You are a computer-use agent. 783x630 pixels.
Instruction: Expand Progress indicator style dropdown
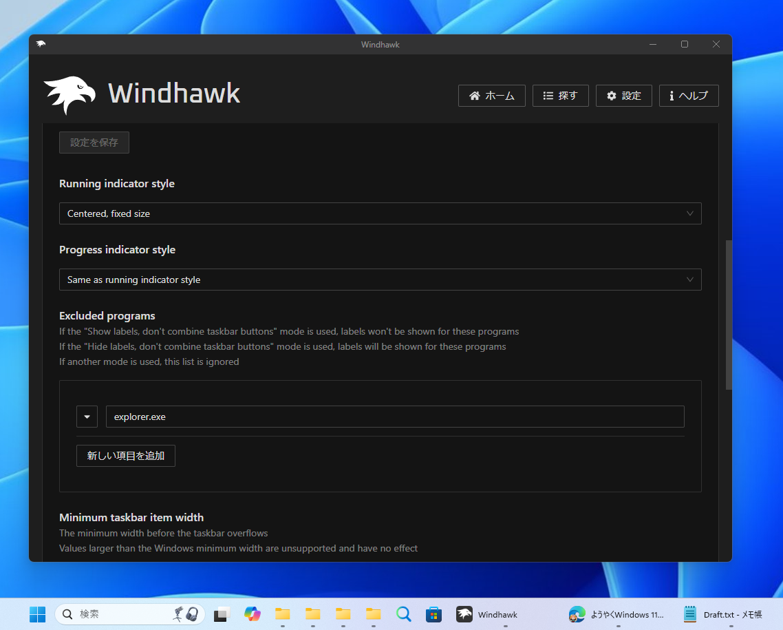tap(380, 280)
